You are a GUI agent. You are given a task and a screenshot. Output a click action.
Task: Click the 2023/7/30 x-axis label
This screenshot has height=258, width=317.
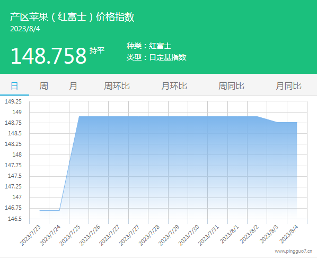pyautogui.click(x=188, y=235)
